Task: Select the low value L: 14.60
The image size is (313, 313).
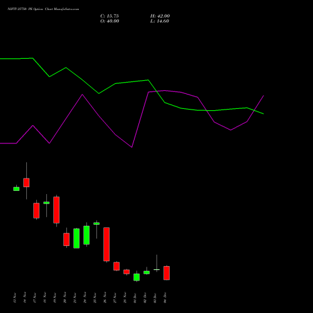Action: 160,21
